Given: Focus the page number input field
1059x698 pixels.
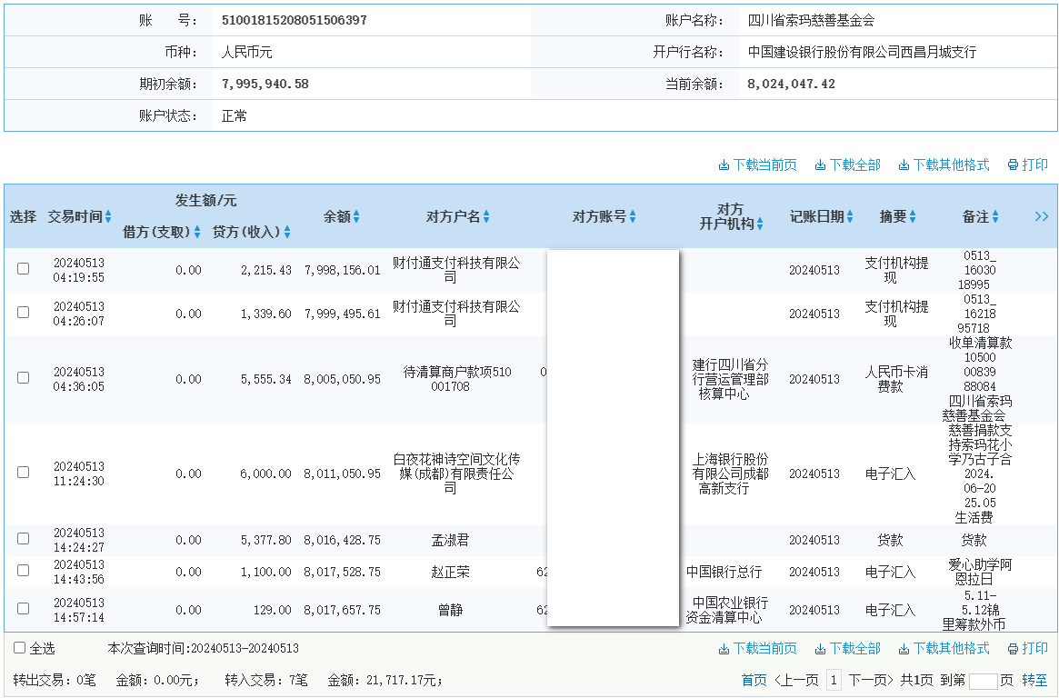Looking at the screenshot, I should (x=984, y=681).
